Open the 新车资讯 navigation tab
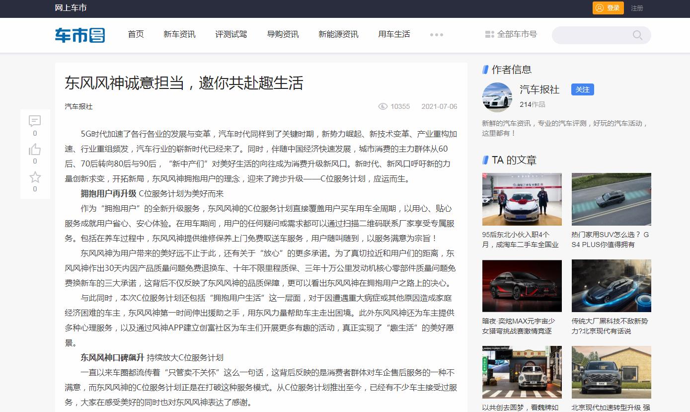 point(179,34)
